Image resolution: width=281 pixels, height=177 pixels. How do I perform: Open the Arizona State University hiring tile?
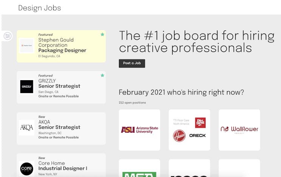139,130
